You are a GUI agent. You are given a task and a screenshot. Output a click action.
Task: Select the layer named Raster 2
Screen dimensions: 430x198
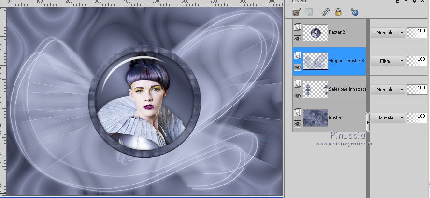(337, 32)
